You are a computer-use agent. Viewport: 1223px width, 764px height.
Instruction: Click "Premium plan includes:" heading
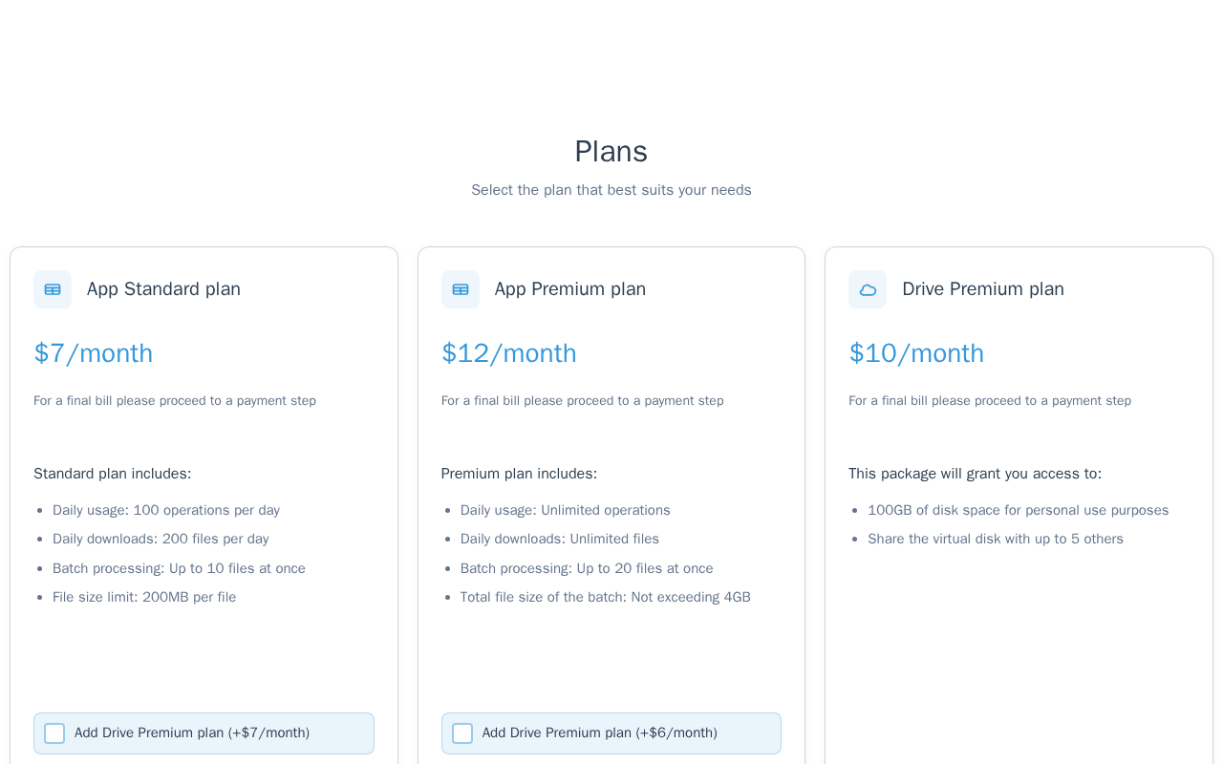[519, 474]
